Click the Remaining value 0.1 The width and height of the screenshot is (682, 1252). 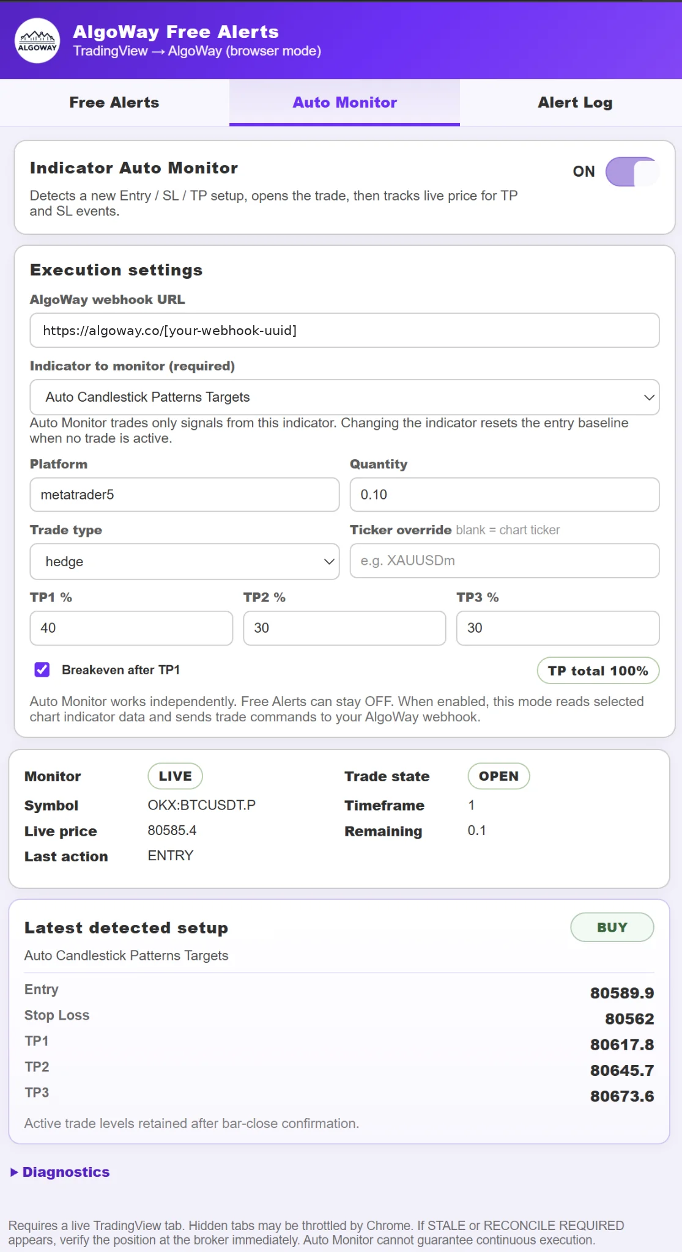point(476,830)
